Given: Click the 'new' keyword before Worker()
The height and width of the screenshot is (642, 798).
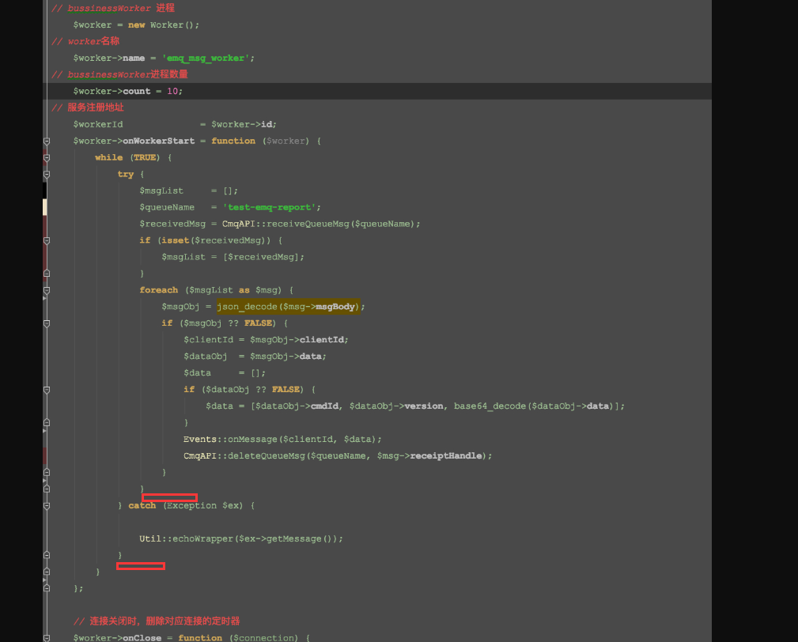Looking at the screenshot, I should [136, 25].
